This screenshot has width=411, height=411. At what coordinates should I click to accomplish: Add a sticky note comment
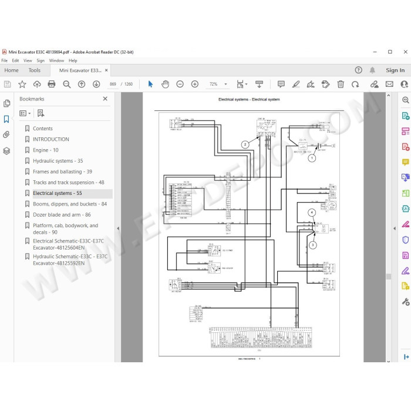(281, 84)
